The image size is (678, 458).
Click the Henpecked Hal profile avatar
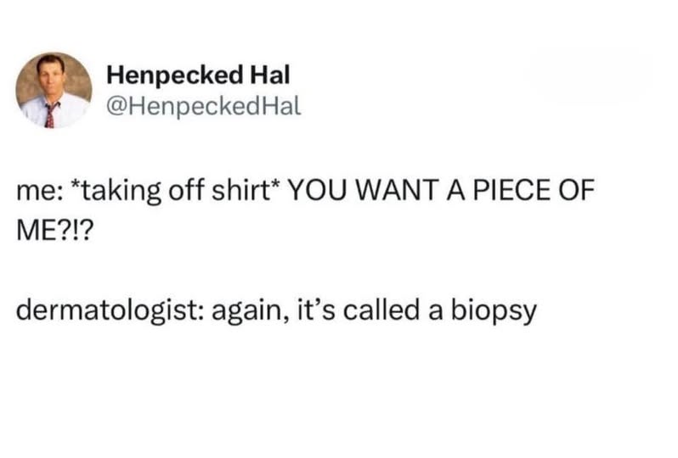click(x=54, y=90)
